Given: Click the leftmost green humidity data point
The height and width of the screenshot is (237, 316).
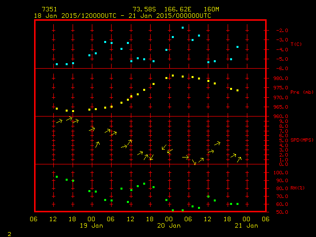Looking at the screenshot, I should [57, 177].
